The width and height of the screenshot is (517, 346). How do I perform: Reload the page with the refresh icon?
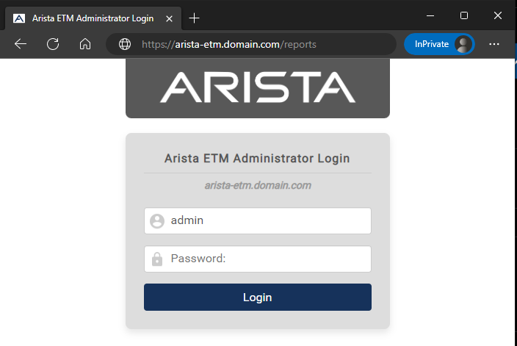tap(53, 44)
